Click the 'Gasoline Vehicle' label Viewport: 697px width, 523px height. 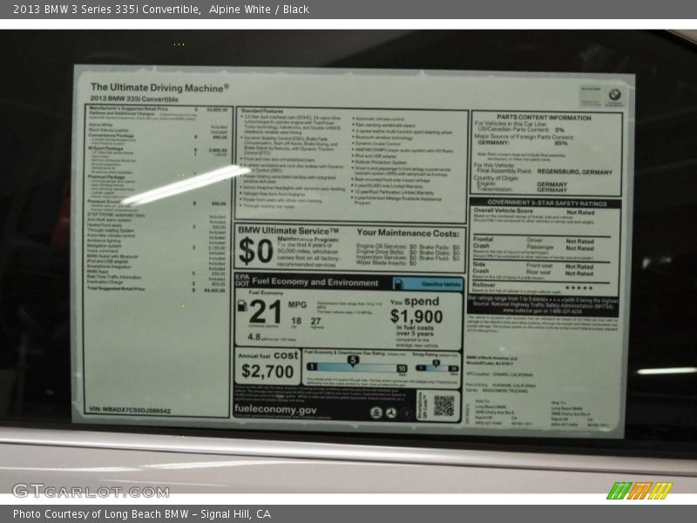coord(441,284)
